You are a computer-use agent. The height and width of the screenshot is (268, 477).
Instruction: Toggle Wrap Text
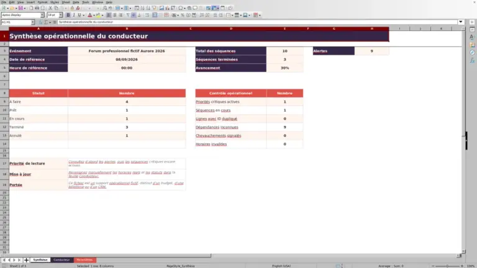pyautogui.click(x=147, y=15)
